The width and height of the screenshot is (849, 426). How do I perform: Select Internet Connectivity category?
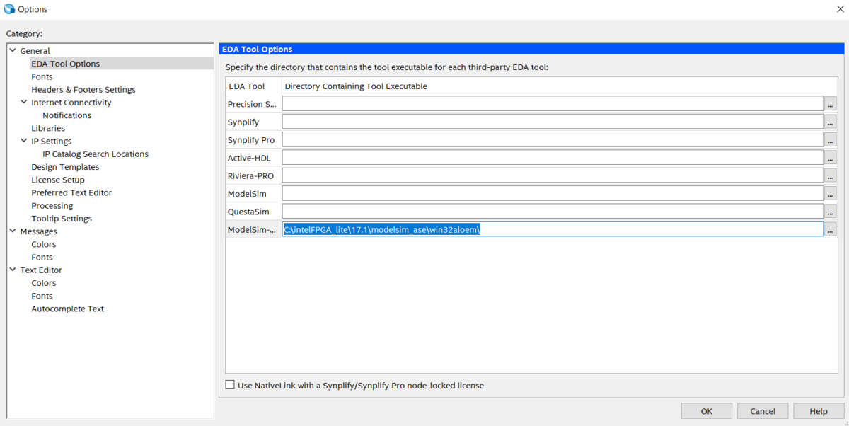pos(71,103)
